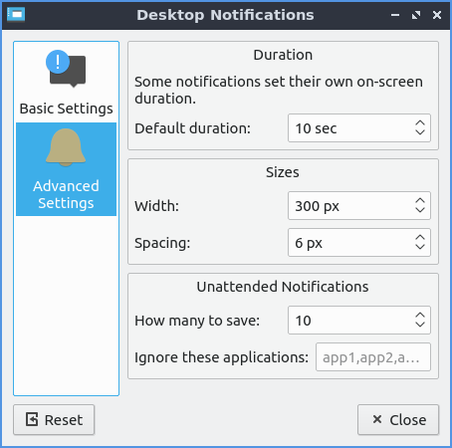Increase the notification Width value

[420, 201]
